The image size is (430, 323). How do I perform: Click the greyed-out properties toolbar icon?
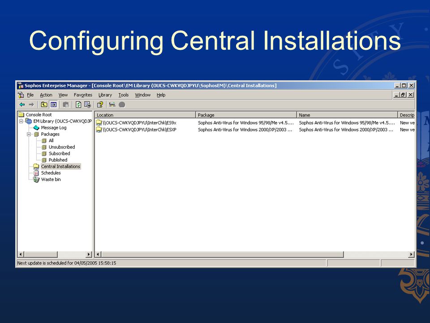coord(66,105)
